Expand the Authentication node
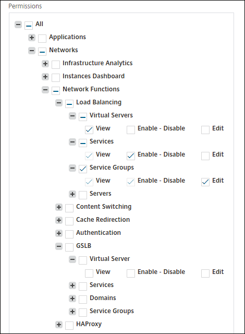Viewport: 245px width, 334px height. (x=59, y=233)
